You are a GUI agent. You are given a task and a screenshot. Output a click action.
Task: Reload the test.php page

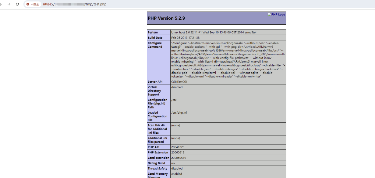(x=17, y=4)
